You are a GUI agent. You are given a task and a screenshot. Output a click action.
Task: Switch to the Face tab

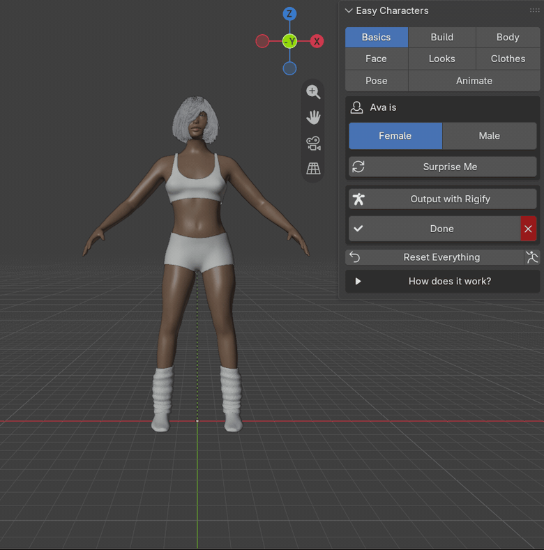click(376, 59)
